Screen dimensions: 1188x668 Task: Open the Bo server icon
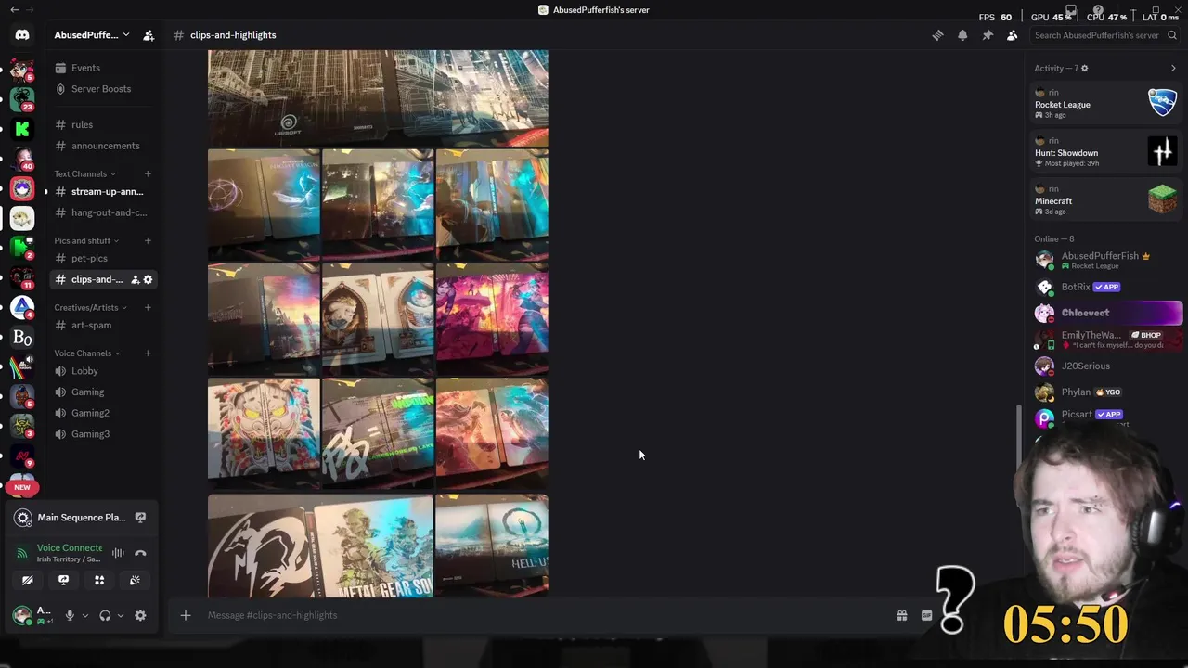click(x=22, y=338)
